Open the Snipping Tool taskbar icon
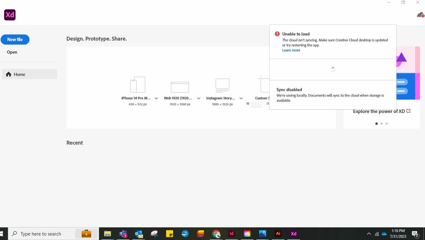 pyautogui.click(x=154, y=234)
